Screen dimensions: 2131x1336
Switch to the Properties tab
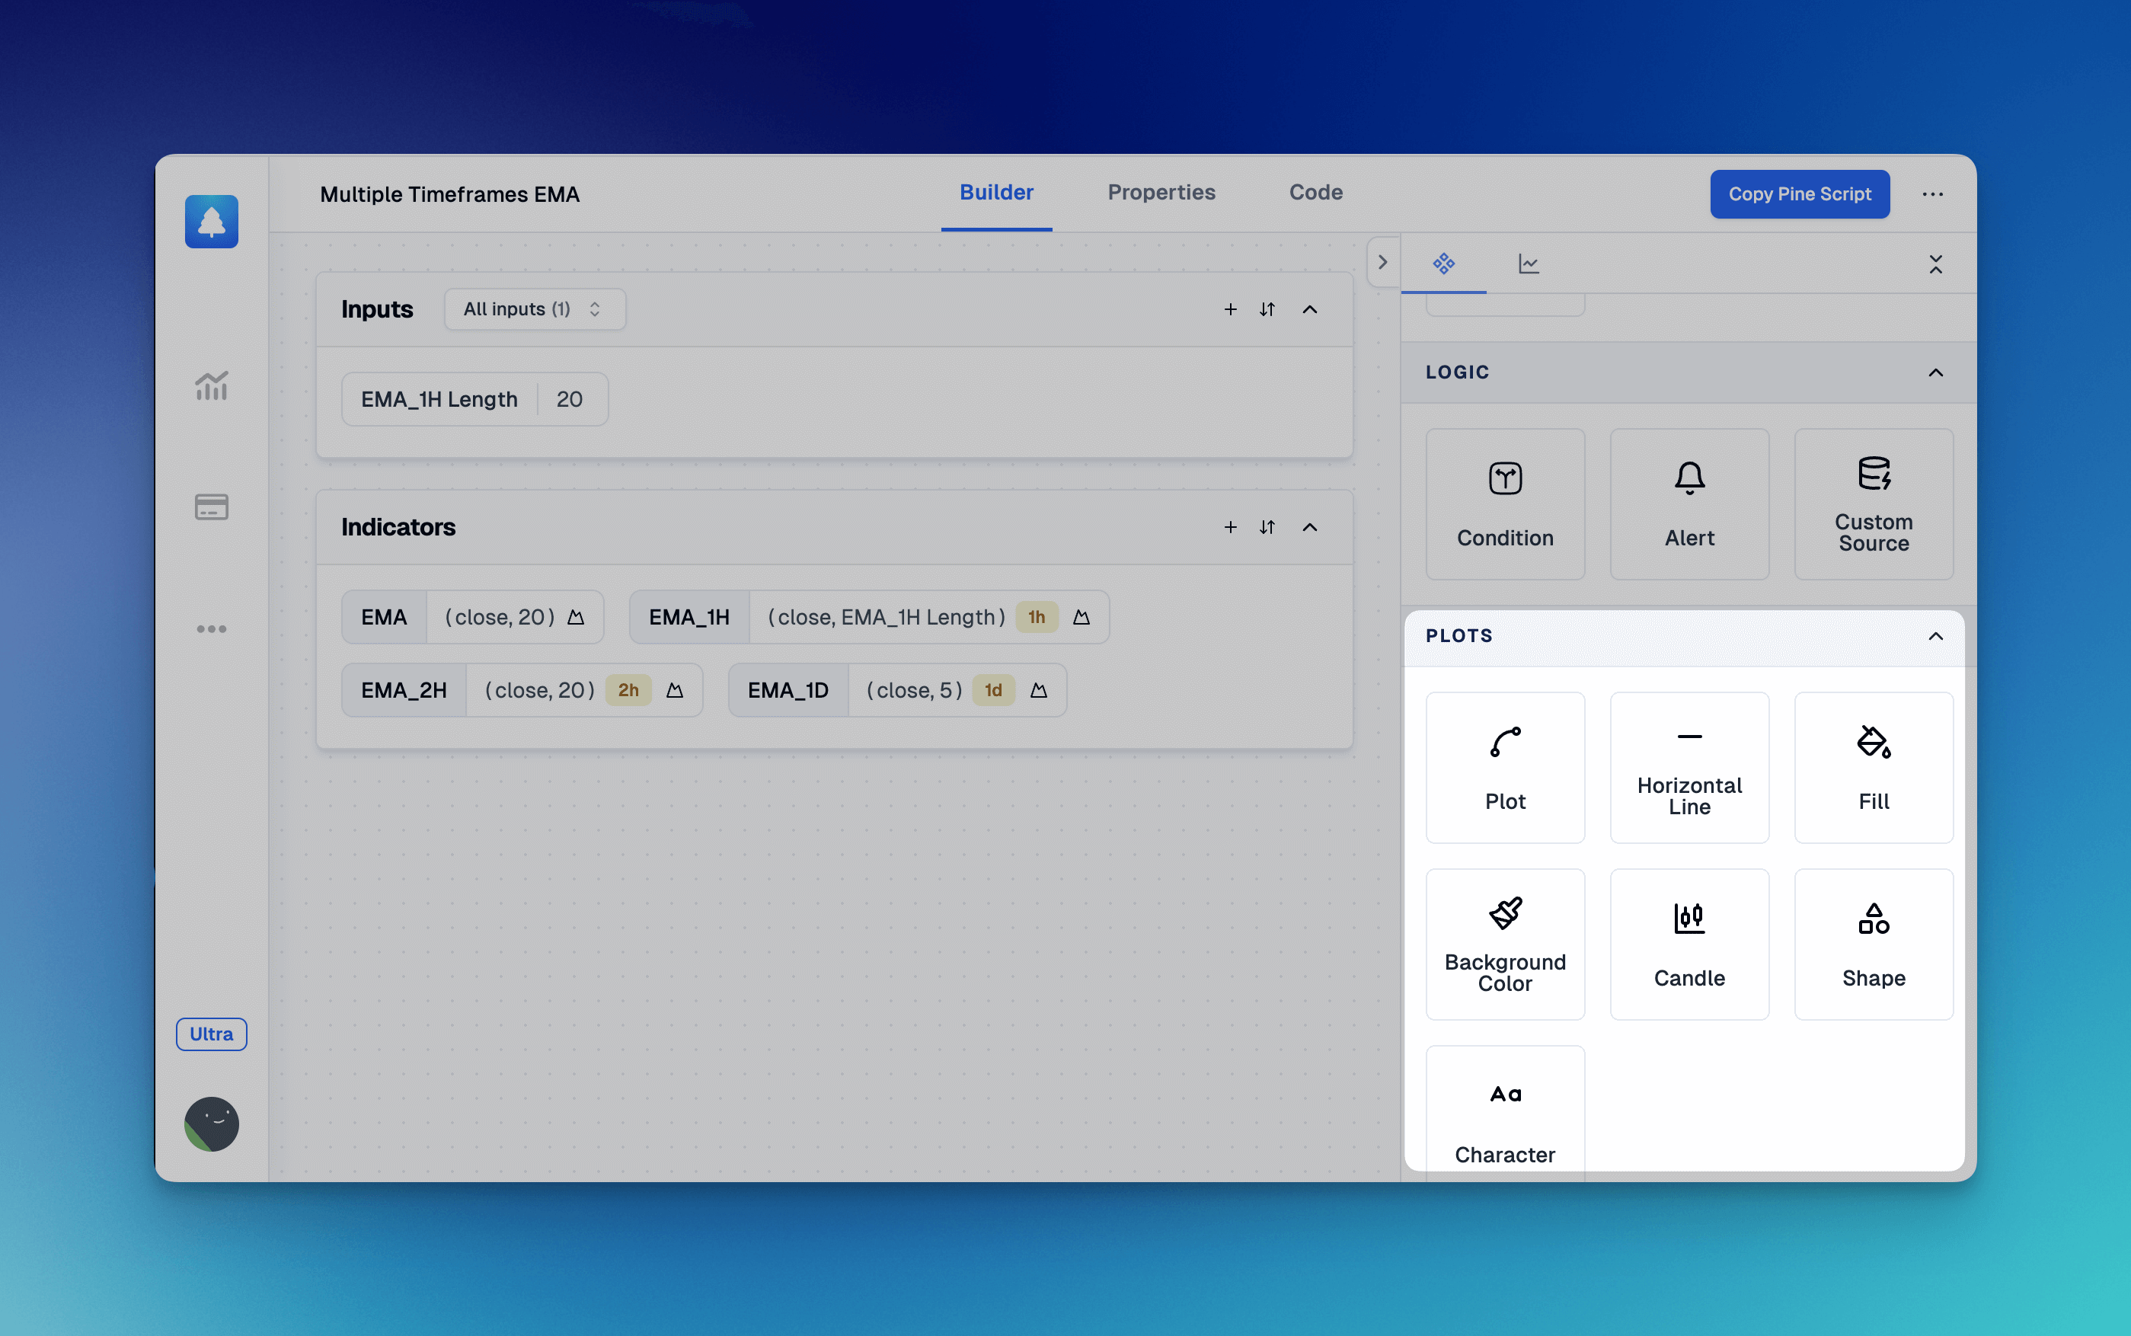[1161, 193]
